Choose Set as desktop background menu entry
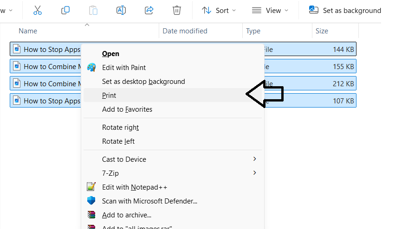The width and height of the screenshot is (408, 229). point(173,82)
